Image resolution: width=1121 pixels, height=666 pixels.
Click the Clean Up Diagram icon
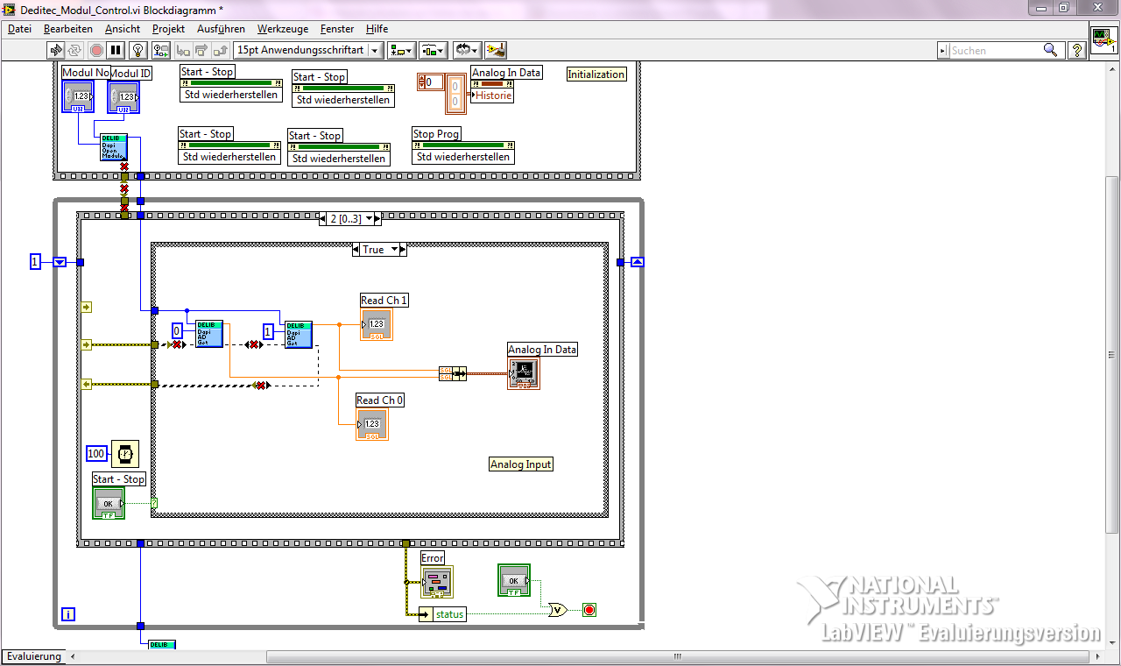[496, 50]
